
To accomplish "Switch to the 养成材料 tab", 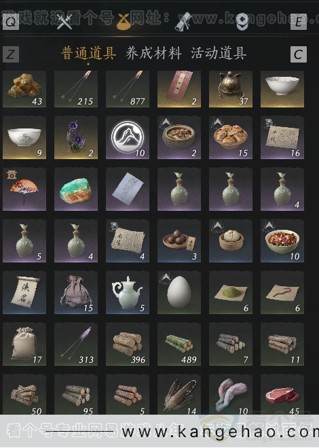I will pos(153,54).
